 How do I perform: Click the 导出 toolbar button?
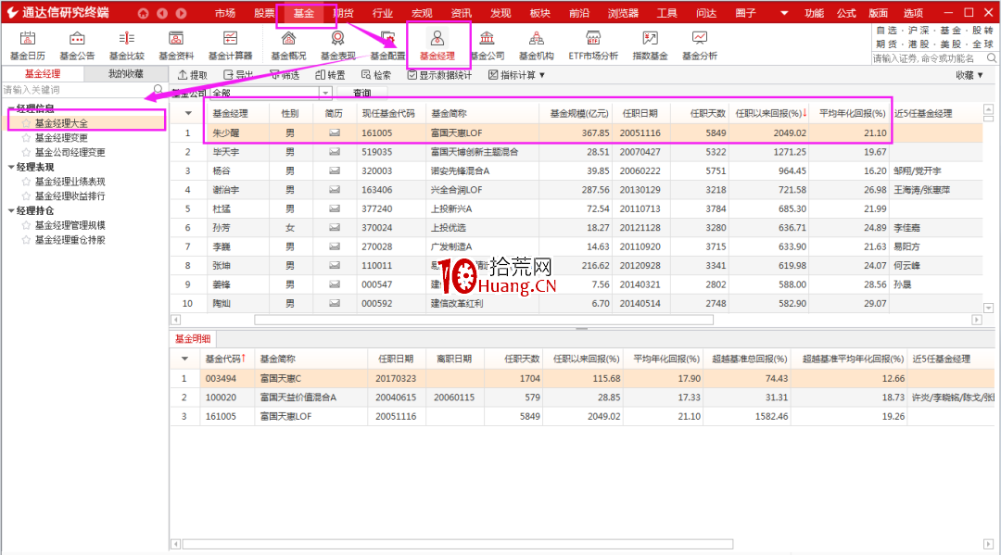click(x=238, y=75)
